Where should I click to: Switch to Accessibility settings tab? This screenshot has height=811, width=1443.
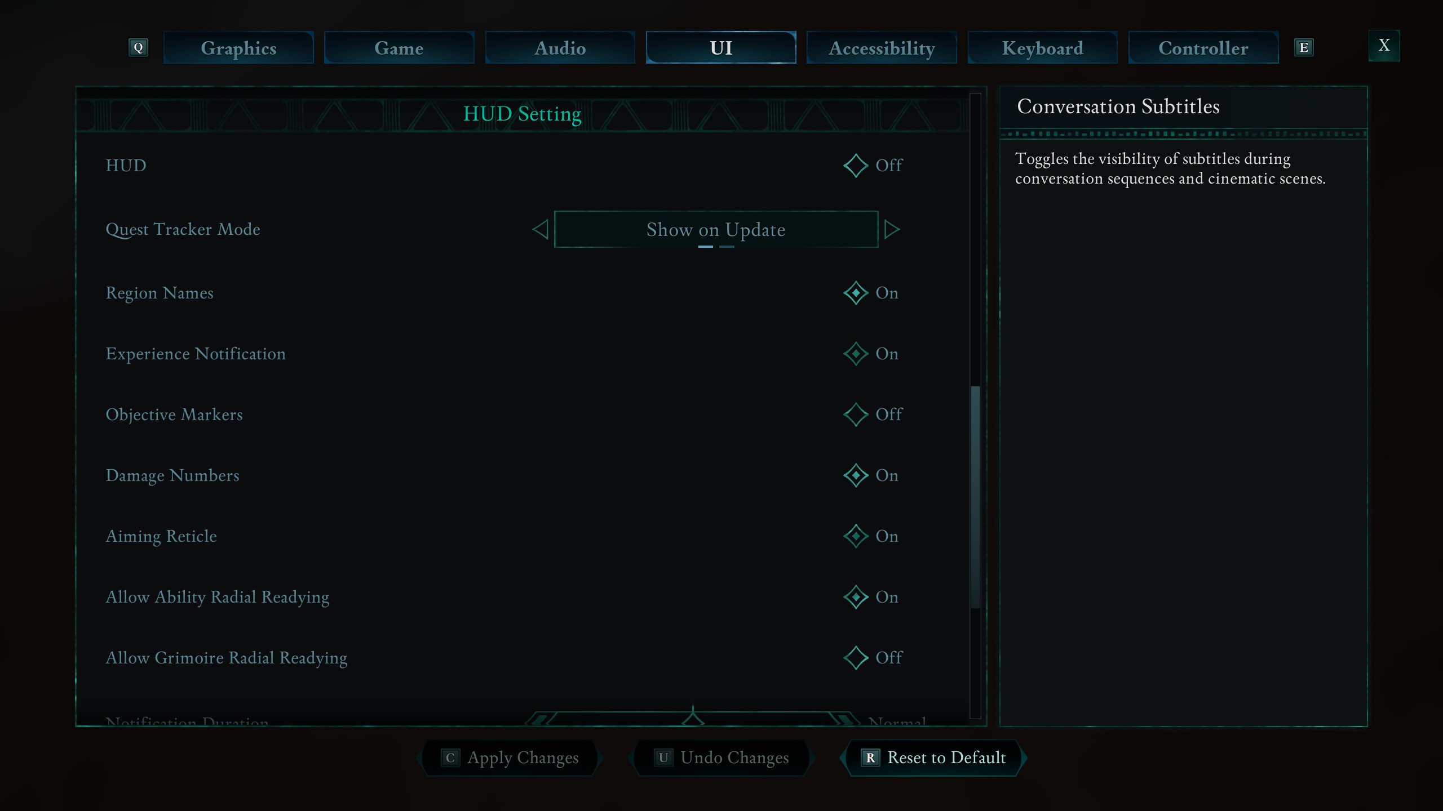coord(882,47)
